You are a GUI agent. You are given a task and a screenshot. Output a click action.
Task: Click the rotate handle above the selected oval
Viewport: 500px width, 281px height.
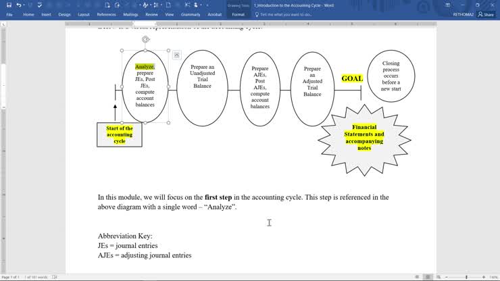(x=145, y=39)
